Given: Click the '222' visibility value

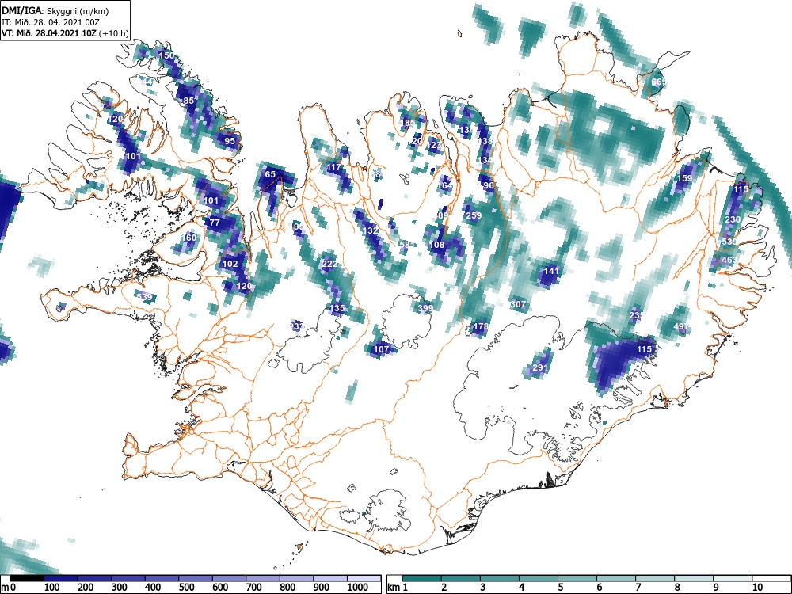Looking at the screenshot, I should (x=329, y=264).
